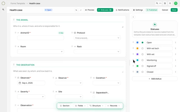This screenshot has width=180, height=112.
Task: Open search from the left sidebar magnifier
Action: [3, 10]
